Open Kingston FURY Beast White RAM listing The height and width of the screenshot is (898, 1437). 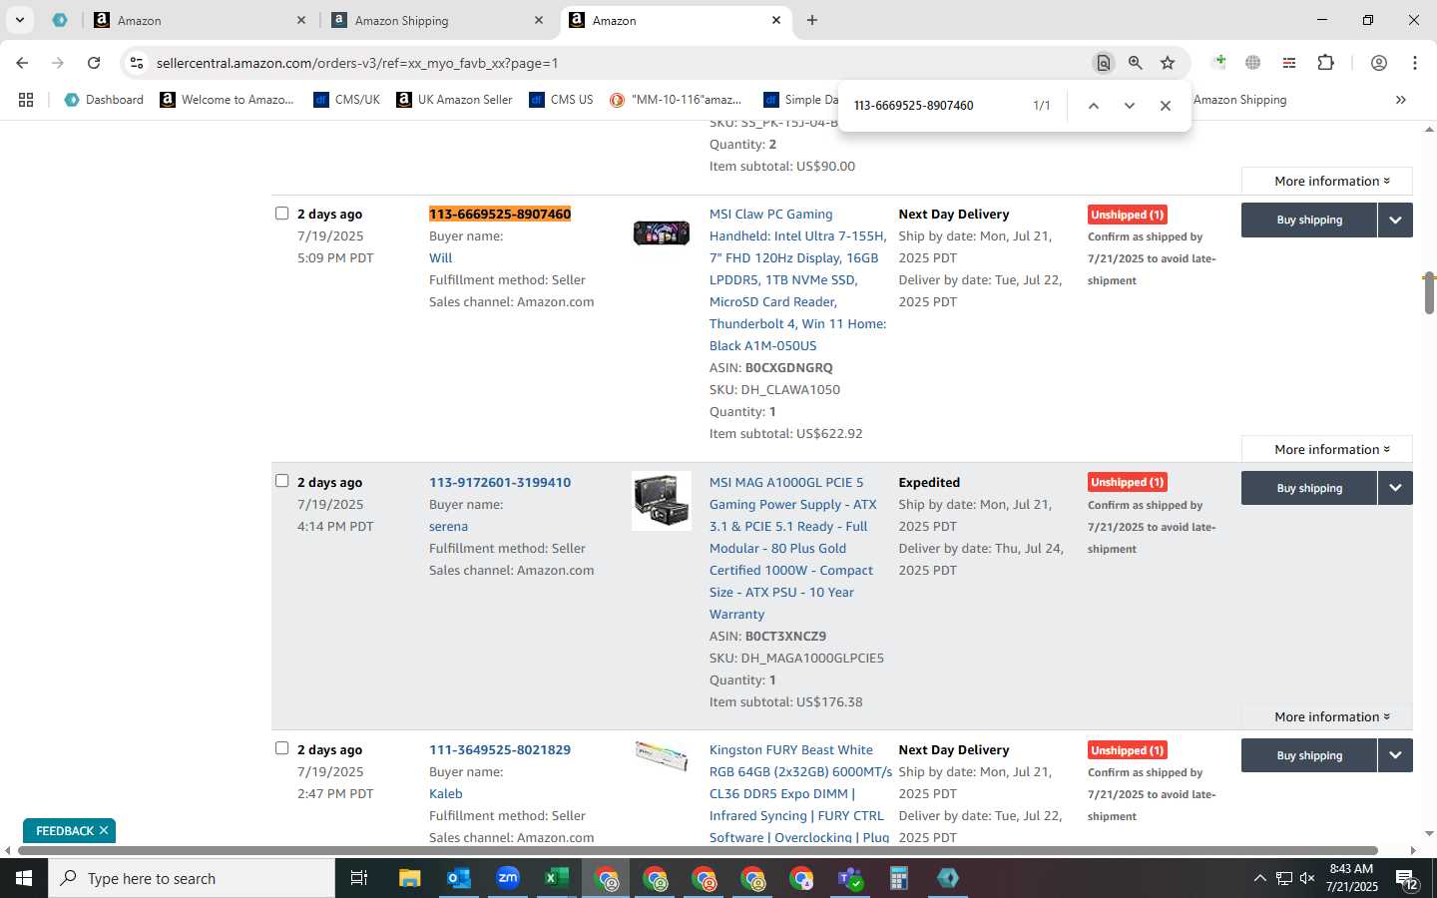click(800, 794)
